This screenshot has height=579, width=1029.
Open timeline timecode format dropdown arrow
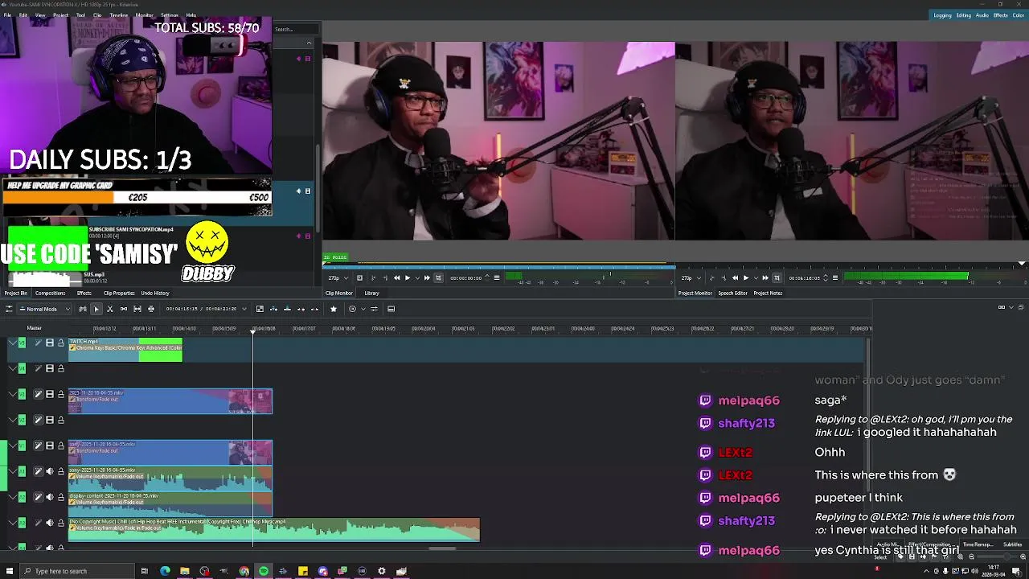[x=244, y=309]
